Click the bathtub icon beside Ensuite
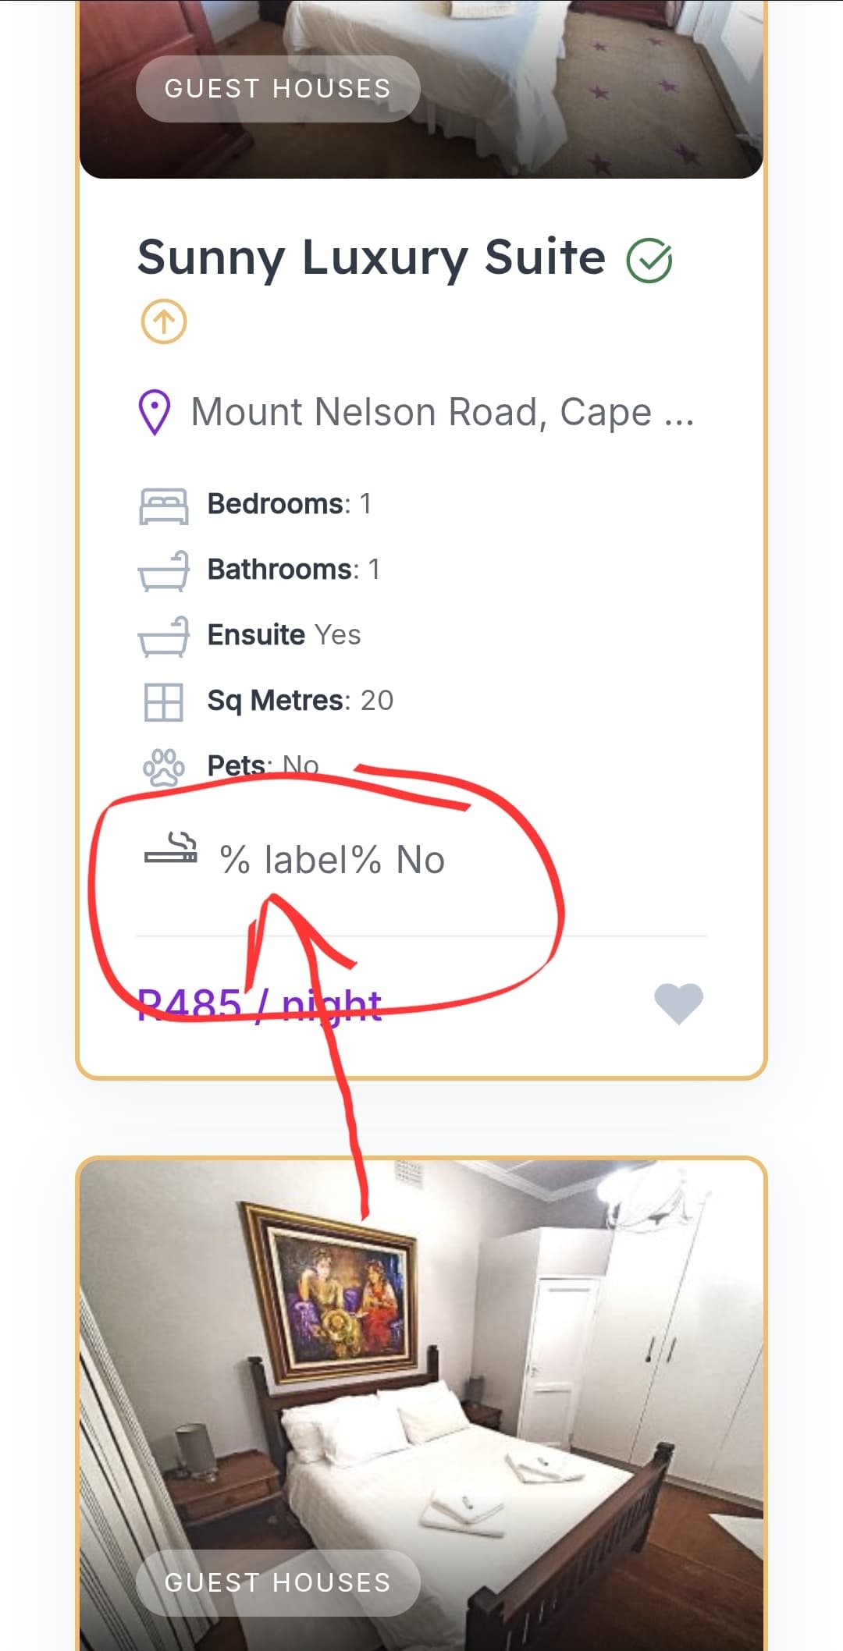 coord(163,636)
